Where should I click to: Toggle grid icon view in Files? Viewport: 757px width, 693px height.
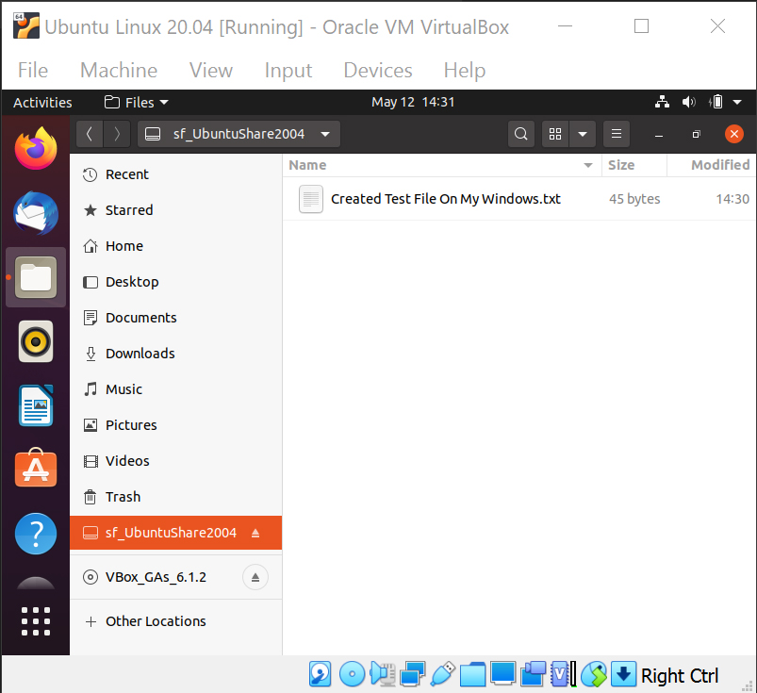coord(554,133)
